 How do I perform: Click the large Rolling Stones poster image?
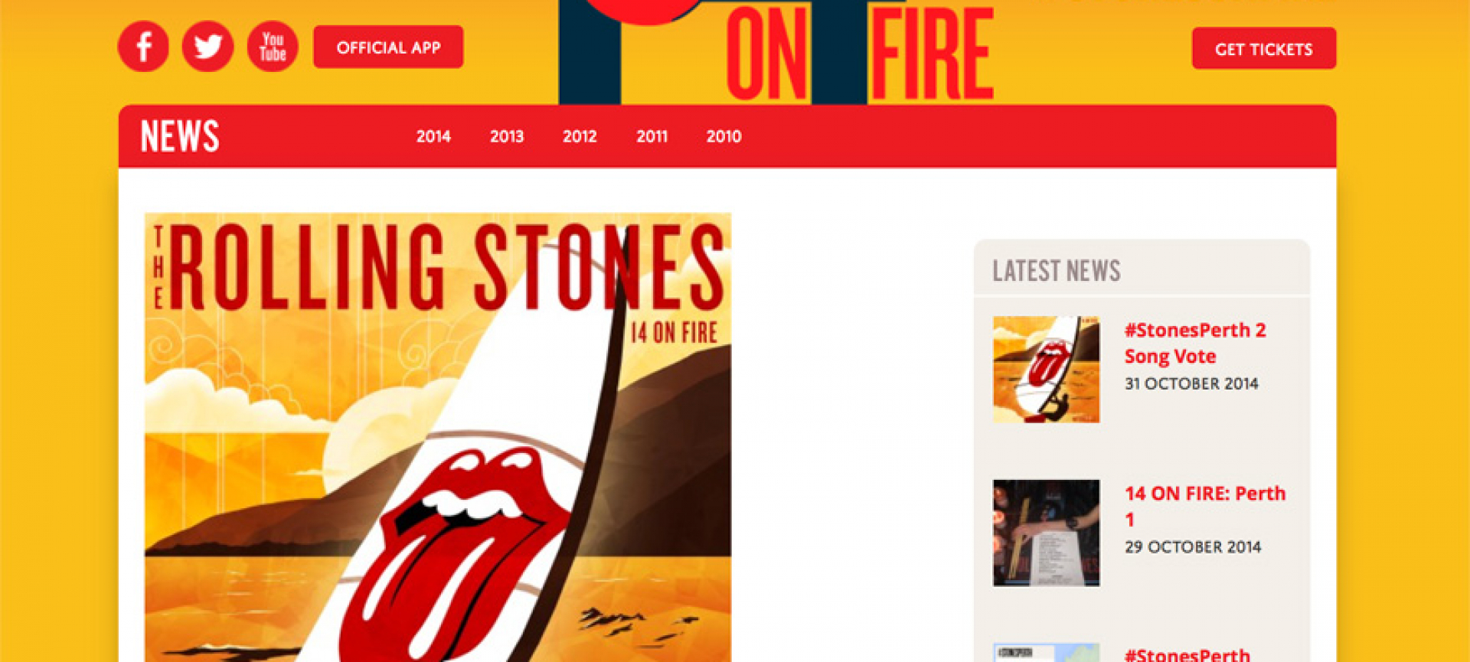(x=438, y=437)
